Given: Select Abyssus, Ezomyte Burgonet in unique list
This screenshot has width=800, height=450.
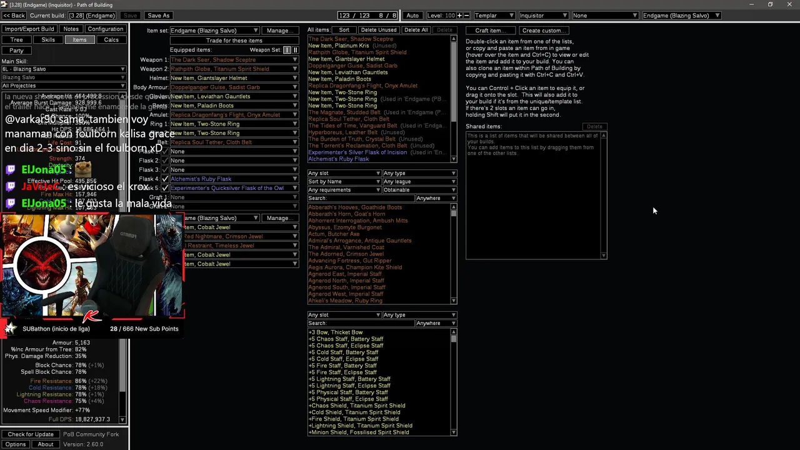Looking at the screenshot, I should [345, 227].
